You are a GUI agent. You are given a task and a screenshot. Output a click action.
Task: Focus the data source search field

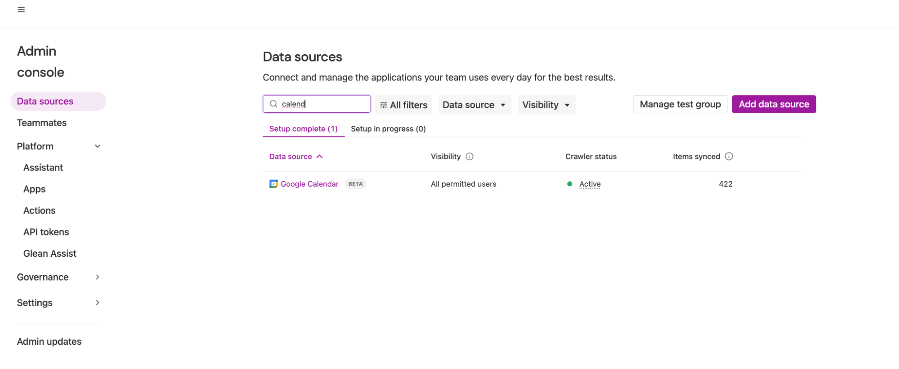tap(317, 104)
